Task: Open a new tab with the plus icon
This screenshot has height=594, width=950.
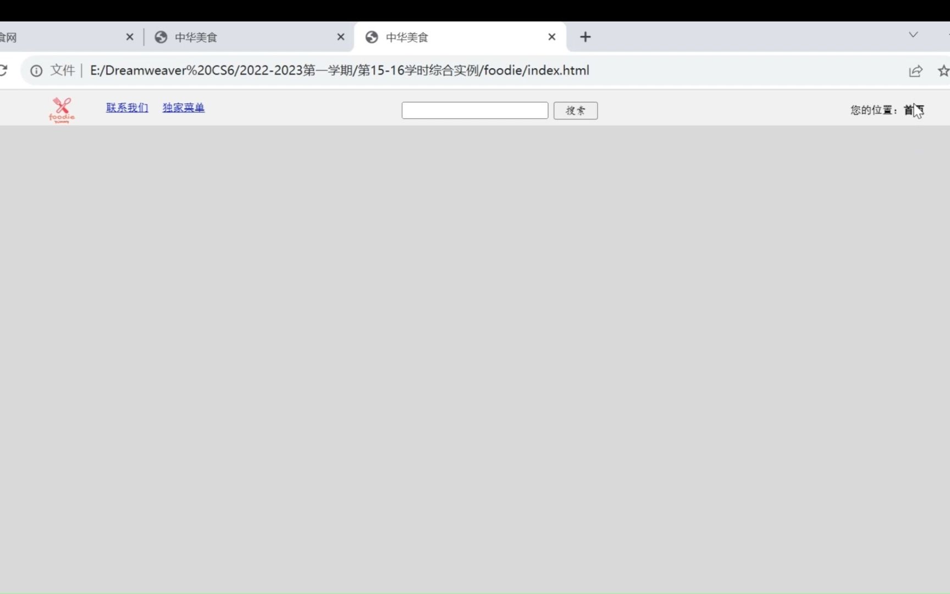Action: 586,37
